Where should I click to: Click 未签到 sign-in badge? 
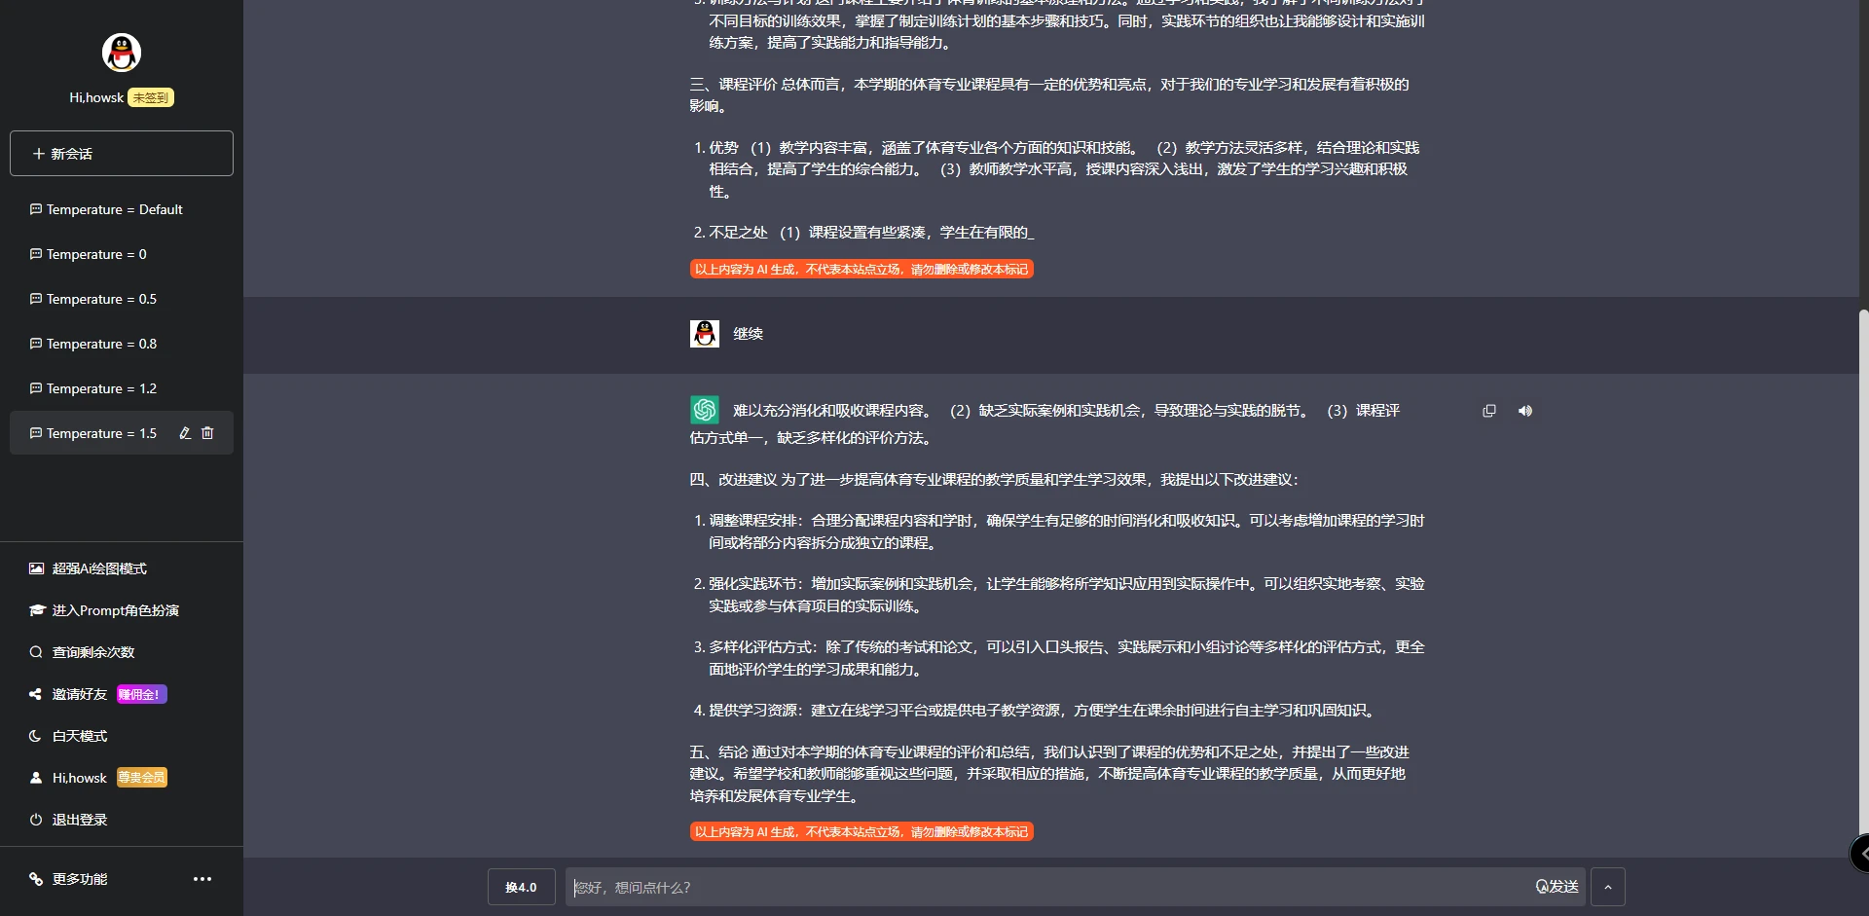(x=149, y=97)
